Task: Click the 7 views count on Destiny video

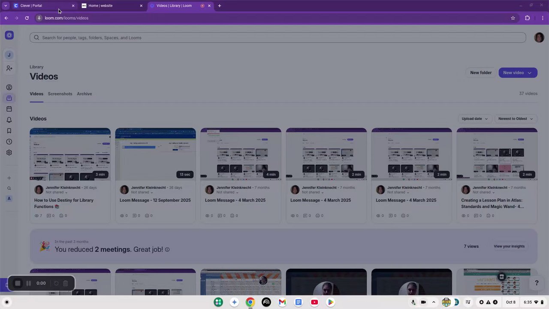Action: pyautogui.click(x=38, y=215)
